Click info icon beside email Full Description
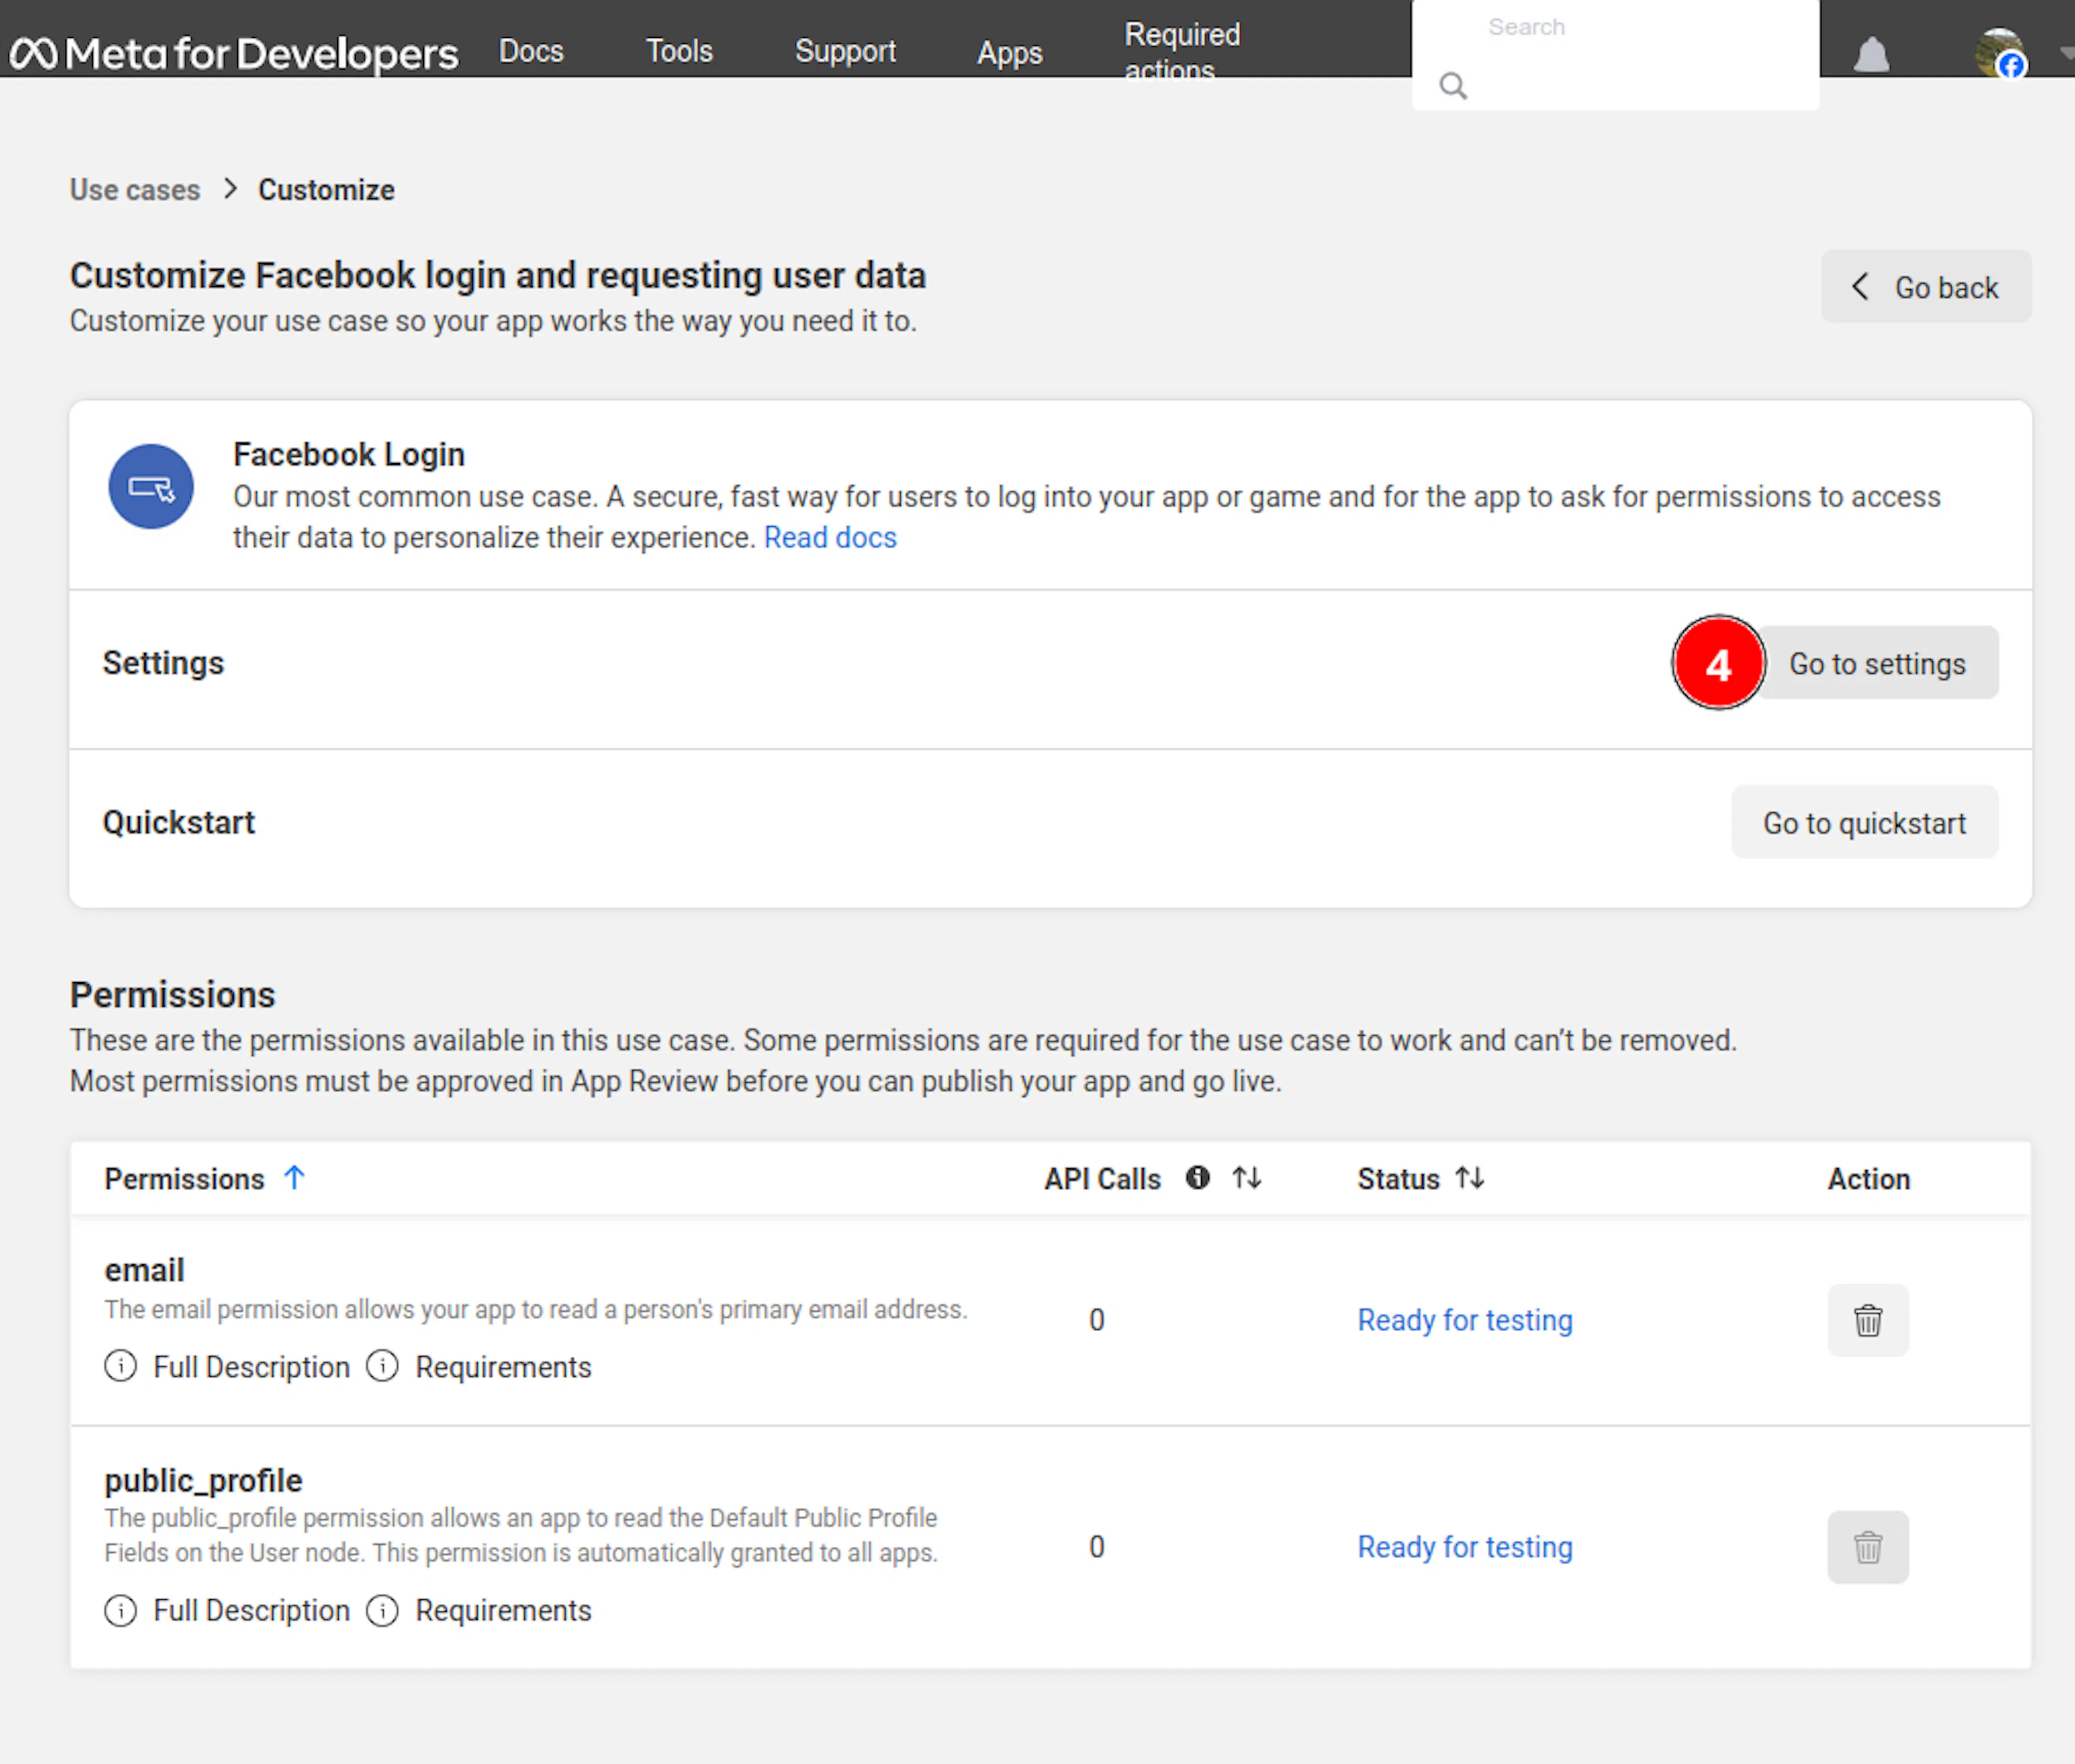2075x1764 pixels. tap(121, 1366)
